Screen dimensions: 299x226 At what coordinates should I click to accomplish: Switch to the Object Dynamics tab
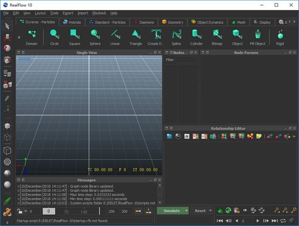click(x=207, y=22)
